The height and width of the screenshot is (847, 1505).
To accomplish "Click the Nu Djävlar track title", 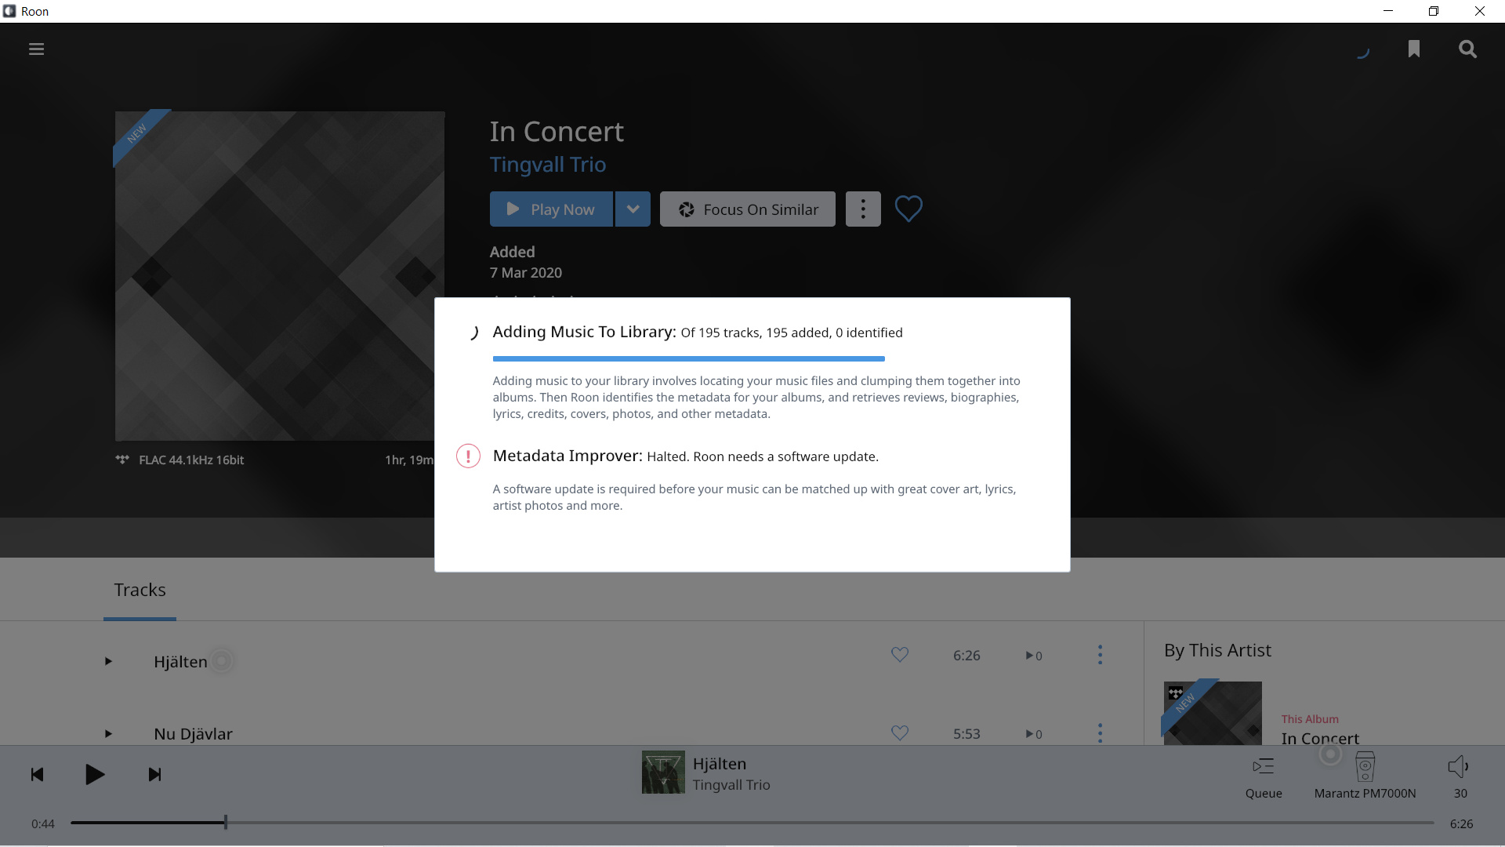I will (x=193, y=734).
